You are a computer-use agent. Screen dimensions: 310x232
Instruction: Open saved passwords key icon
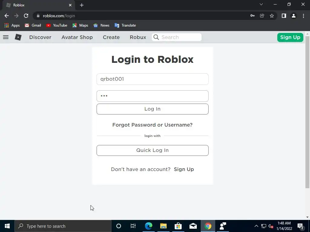(x=252, y=16)
